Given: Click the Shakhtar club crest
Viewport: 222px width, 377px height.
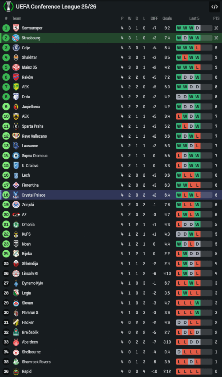Looking at the screenshot, I should (x=16, y=57).
